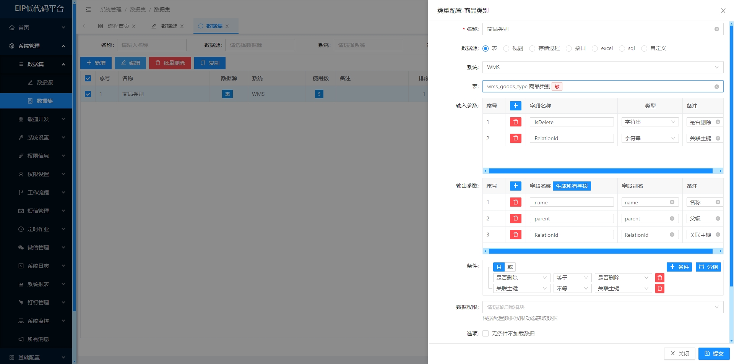734x364 pixels.
Task: Remove the 关联主键 condition row
Action: point(659,288)
